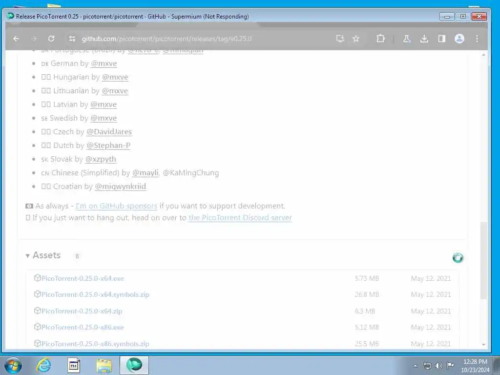
Task: Open site information icon in address bar
Action: (72, 39)
